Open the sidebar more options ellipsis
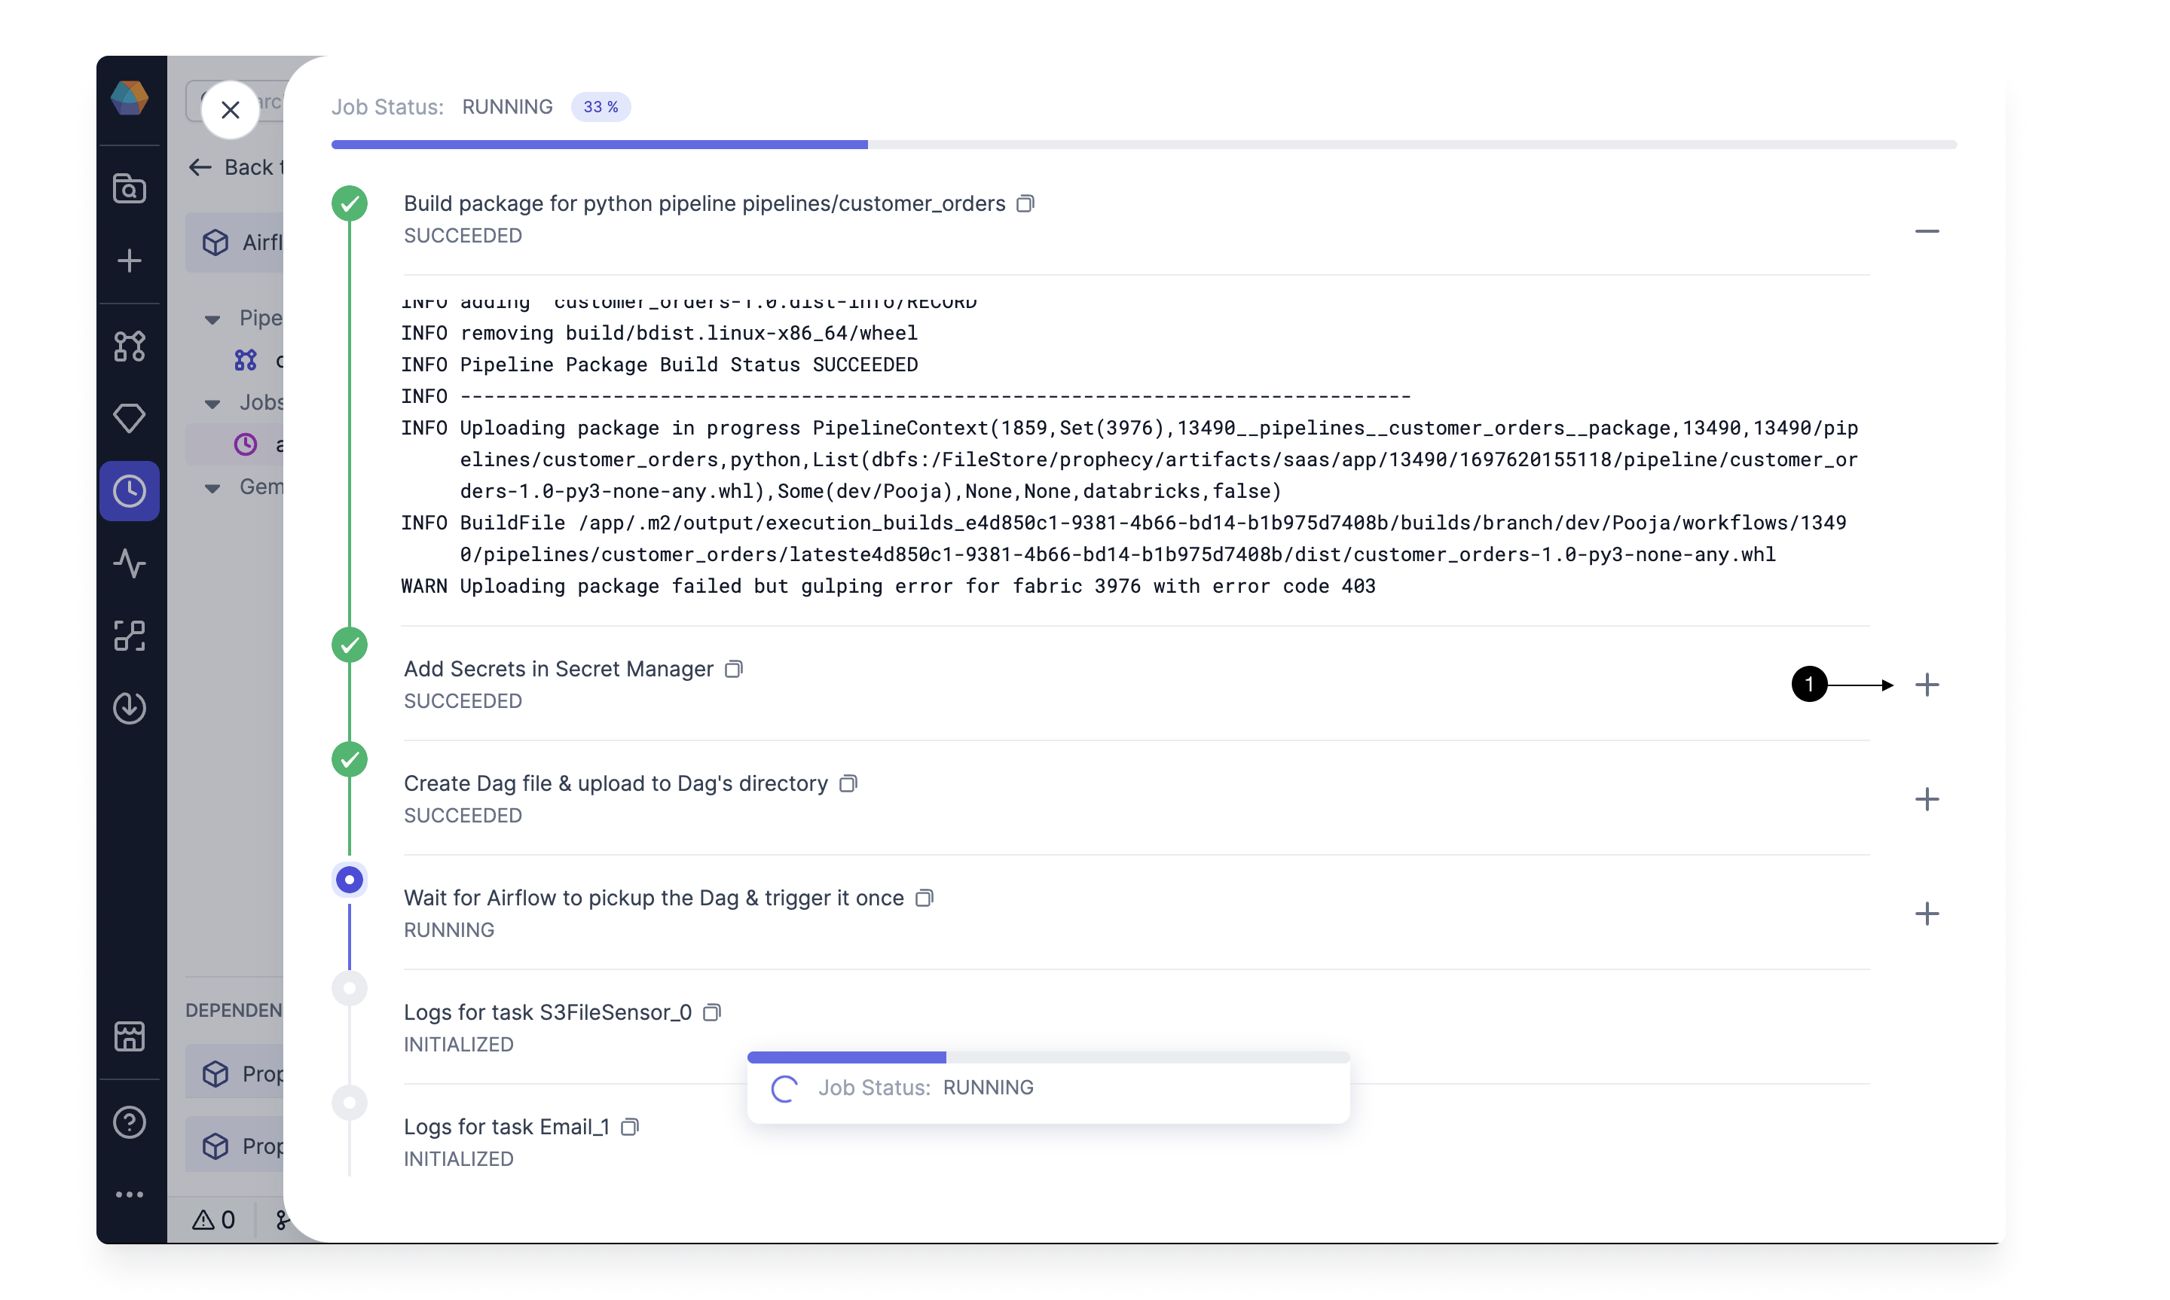The width and height of the screenshot is (2170, 1300). 130,1195
